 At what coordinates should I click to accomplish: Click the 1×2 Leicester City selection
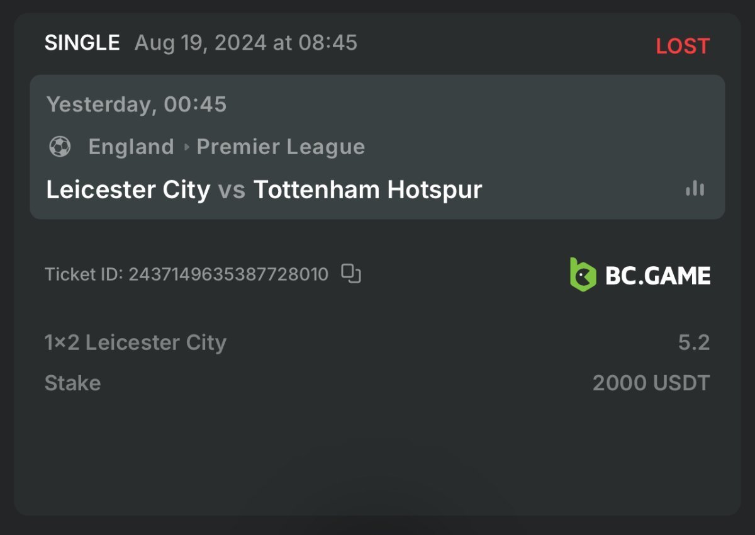tap(135, 342)
